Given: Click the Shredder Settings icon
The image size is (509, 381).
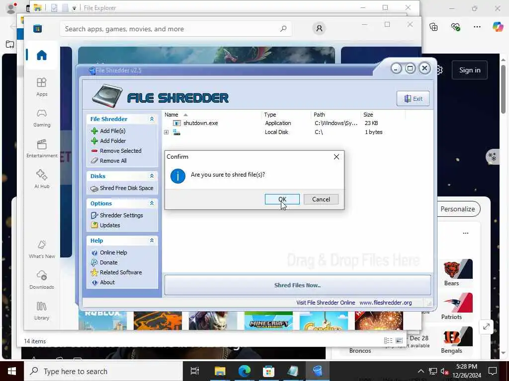Looking at the screenshot, I should click(94, 215).
